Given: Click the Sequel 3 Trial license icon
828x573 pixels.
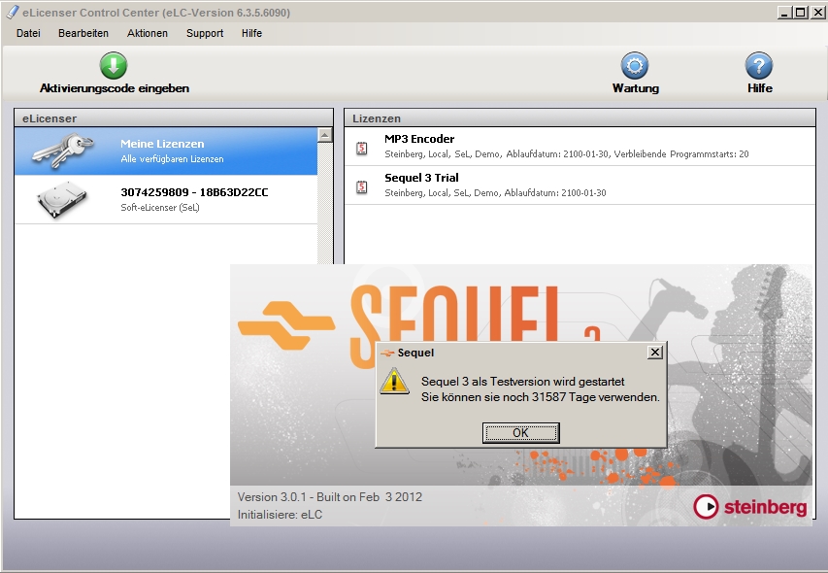Looking at the screenshot, I should coord(362,186).
